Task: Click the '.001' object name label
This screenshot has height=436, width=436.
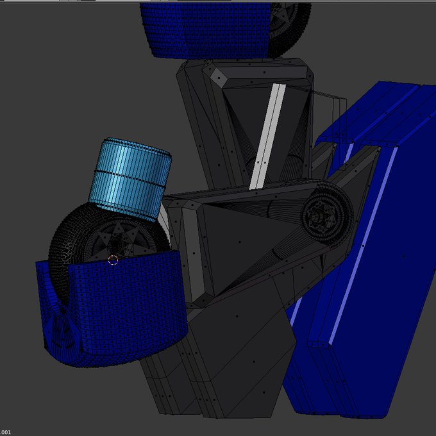Action: pos(5,432)
